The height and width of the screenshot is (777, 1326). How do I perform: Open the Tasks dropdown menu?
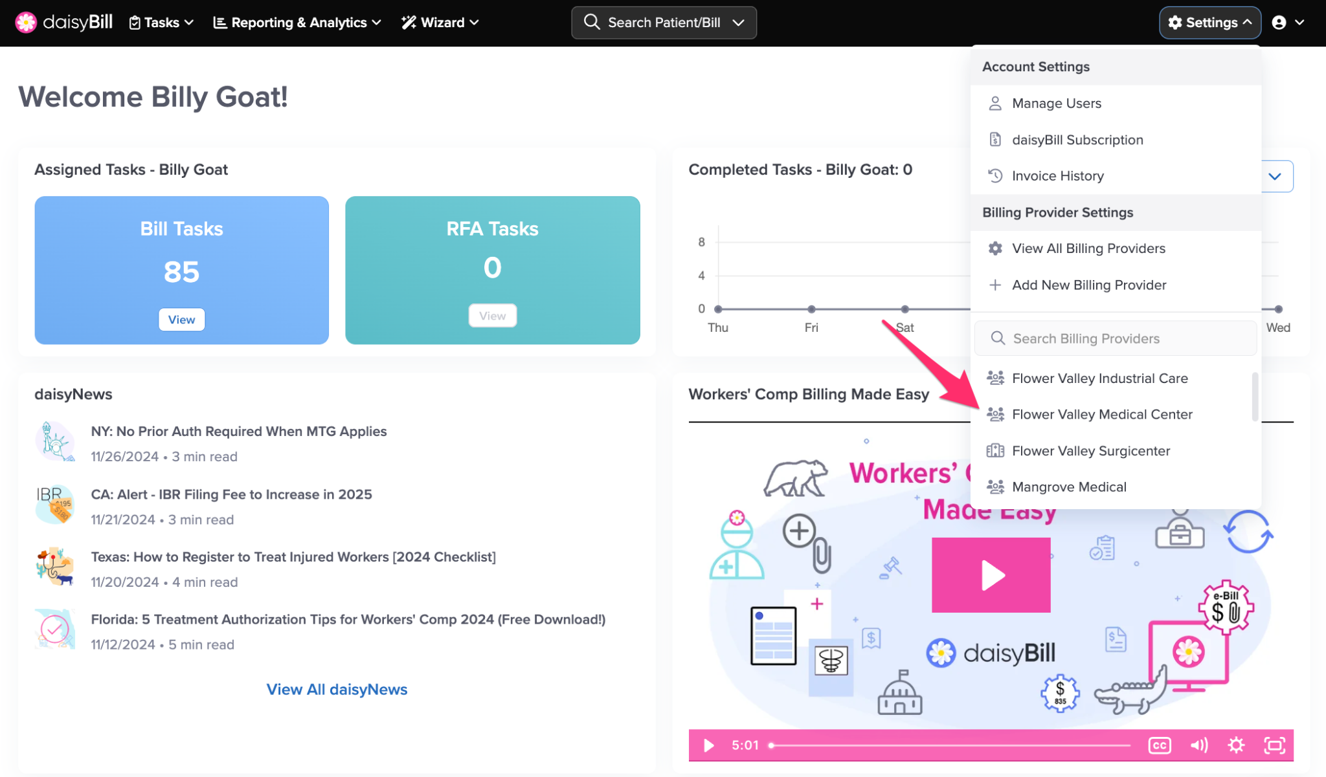point(161,23)
